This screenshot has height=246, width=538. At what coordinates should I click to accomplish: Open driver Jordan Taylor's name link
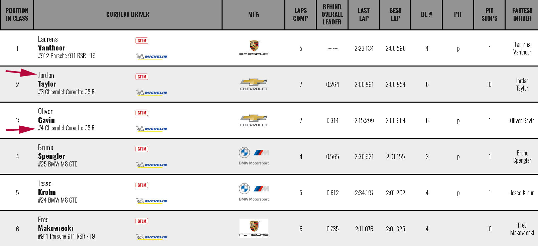click(47, 80)
